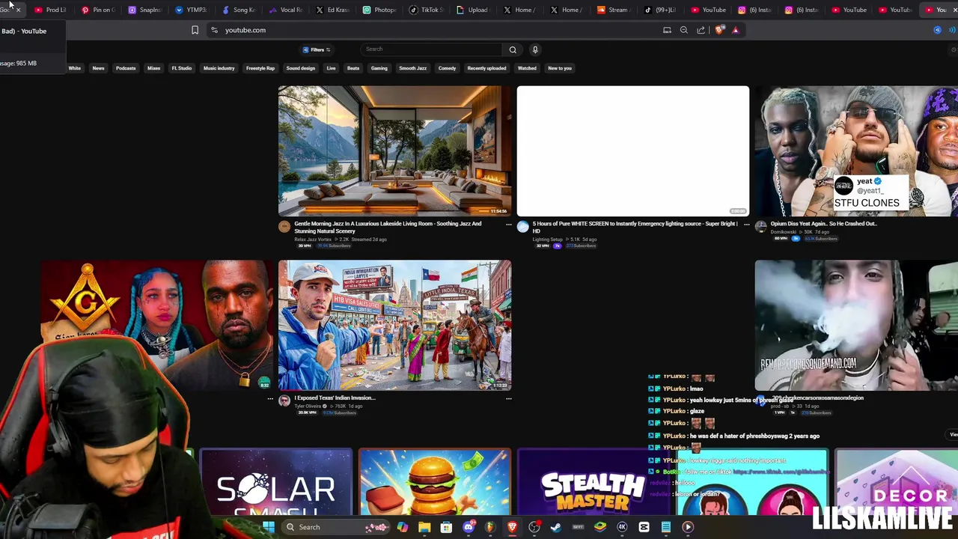Switch to the TikTok browser tab
Viewport: 958px width, 539px height.
click(427, 10)
